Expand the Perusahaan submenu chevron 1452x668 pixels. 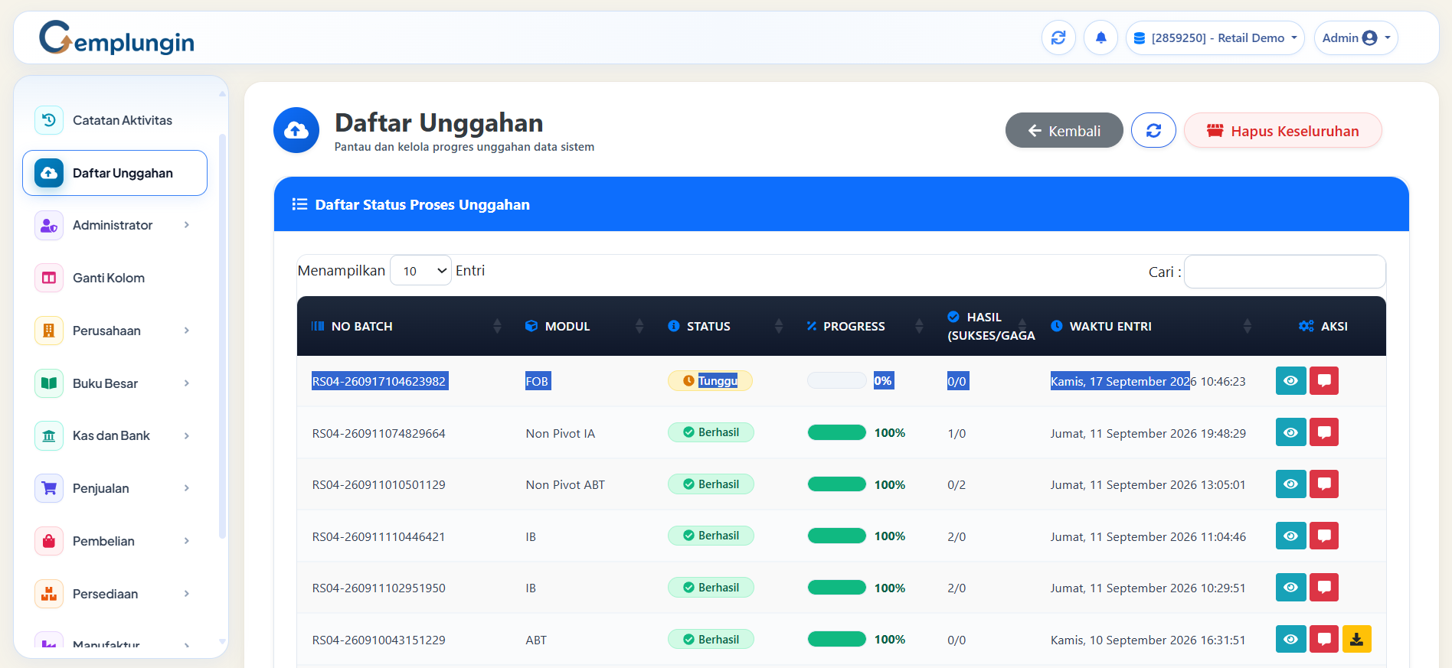(x=186, y=331)
